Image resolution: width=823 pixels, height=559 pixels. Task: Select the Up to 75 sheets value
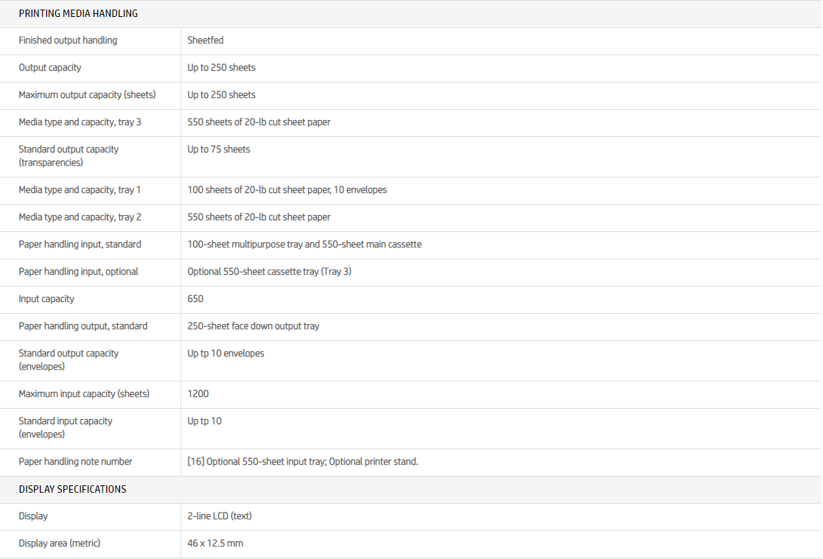pyautogui.click(x=219, y=150)
